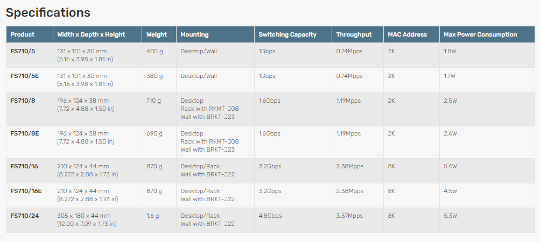Click the Product column header
The image size is (540, 242).
23,34
